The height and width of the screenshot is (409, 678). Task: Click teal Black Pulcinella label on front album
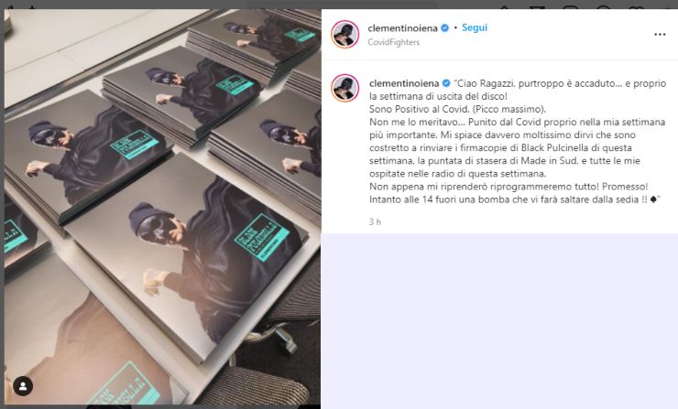coord(261,237)
